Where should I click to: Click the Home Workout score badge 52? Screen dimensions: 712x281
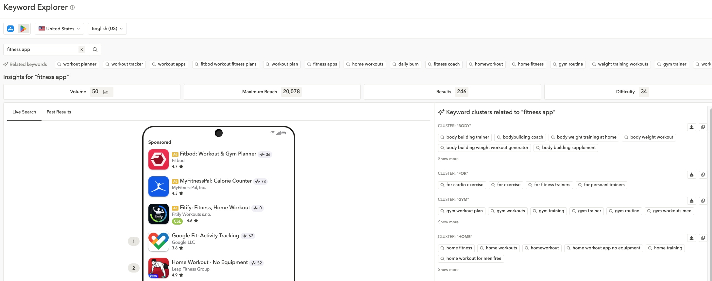pyautogui.click(x=256, y=263)
